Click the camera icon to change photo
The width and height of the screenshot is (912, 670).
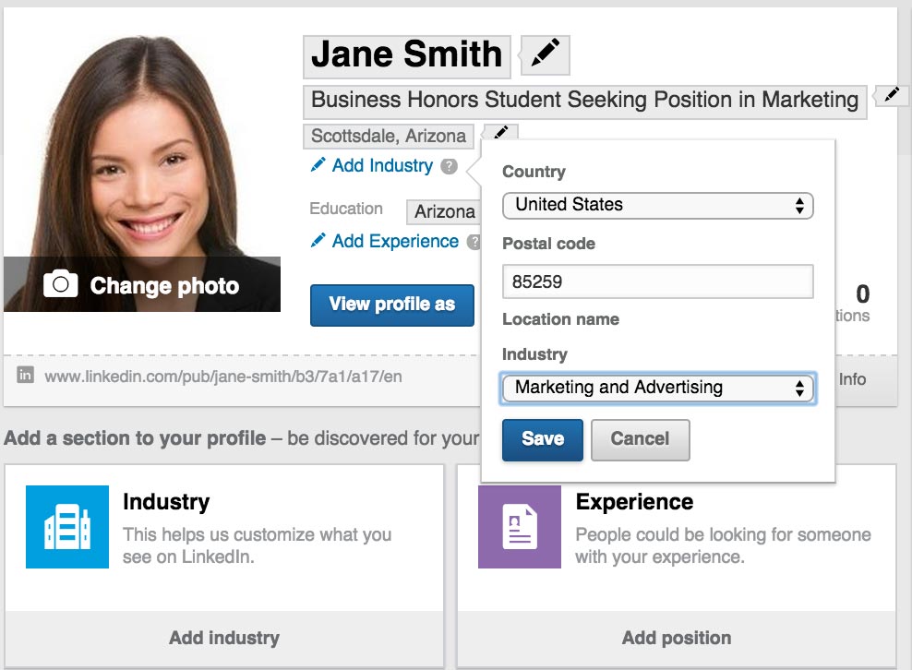(x=60, y=284)
